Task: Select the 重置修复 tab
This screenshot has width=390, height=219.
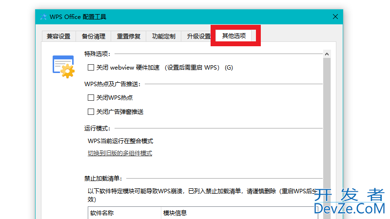Action: pos(129,36)
